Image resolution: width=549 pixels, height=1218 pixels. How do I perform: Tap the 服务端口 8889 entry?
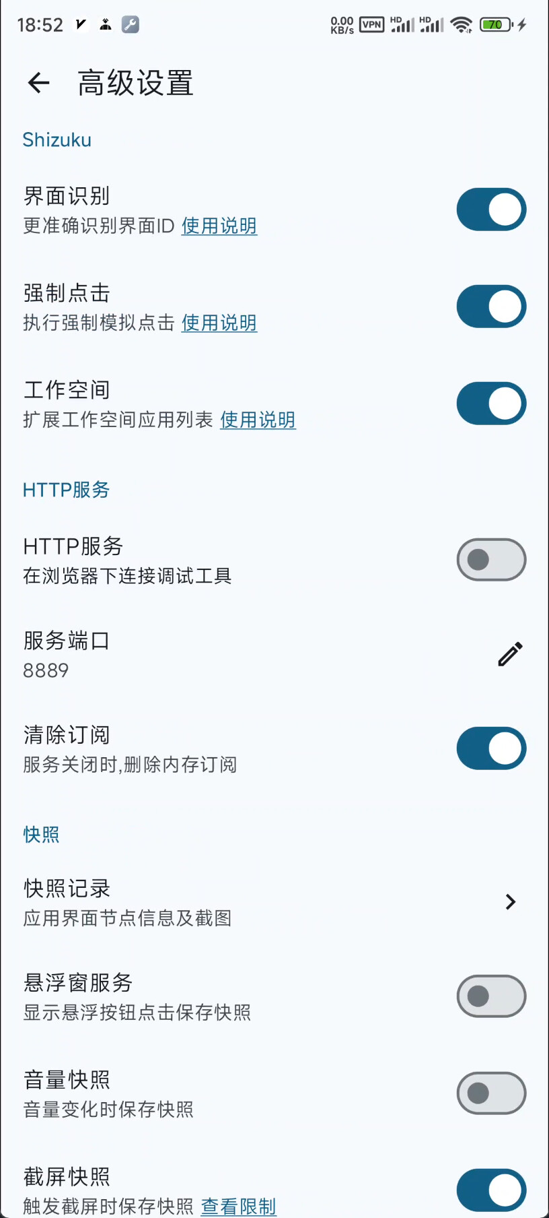point(66,655)
